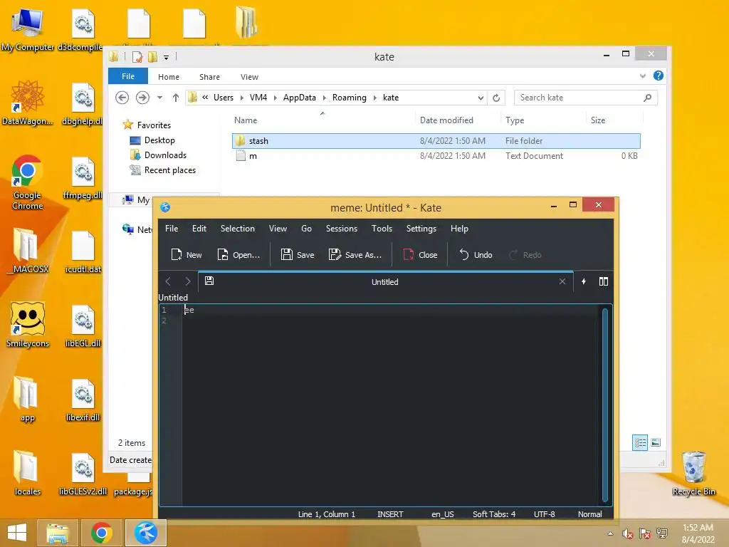Click Open... in Kate toolbar
The height and width of the screenshot is (547, 729).
[x=238, y=255]
